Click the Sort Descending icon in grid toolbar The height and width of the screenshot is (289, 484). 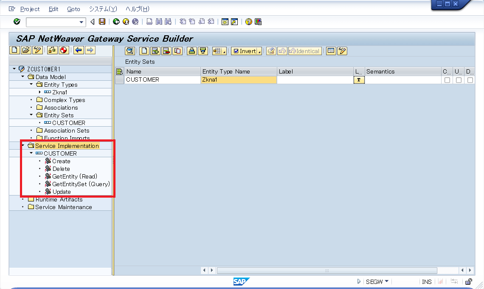coord(203,51)
